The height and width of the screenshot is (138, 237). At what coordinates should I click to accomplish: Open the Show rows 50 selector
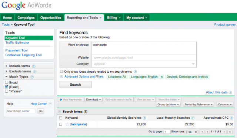[192, 132]
